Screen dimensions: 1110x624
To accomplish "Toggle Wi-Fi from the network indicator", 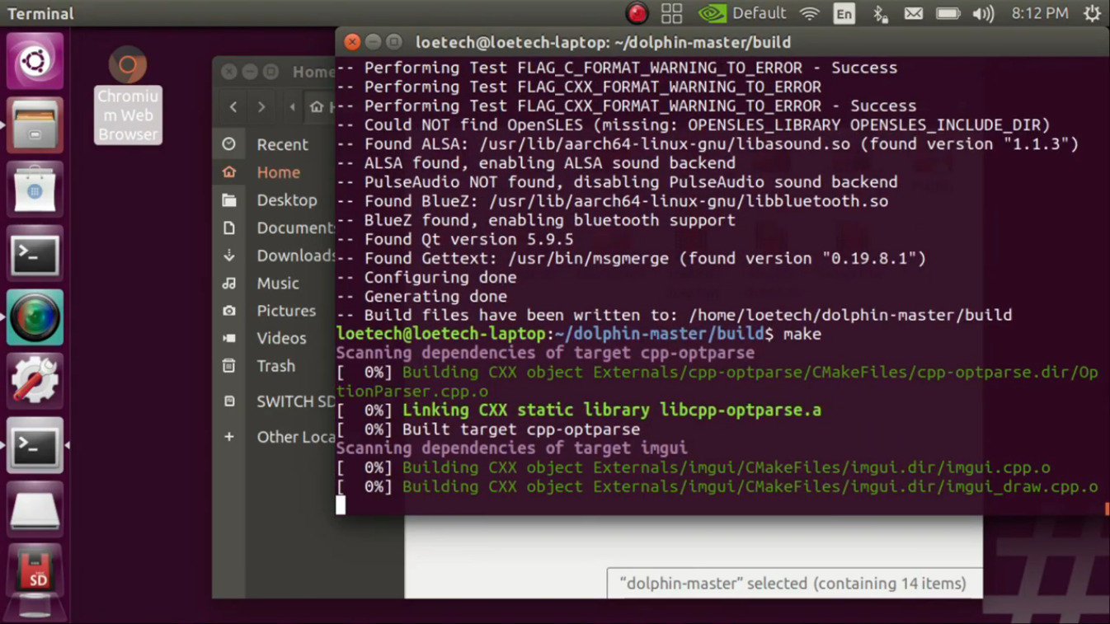I will tap(809, 13).
